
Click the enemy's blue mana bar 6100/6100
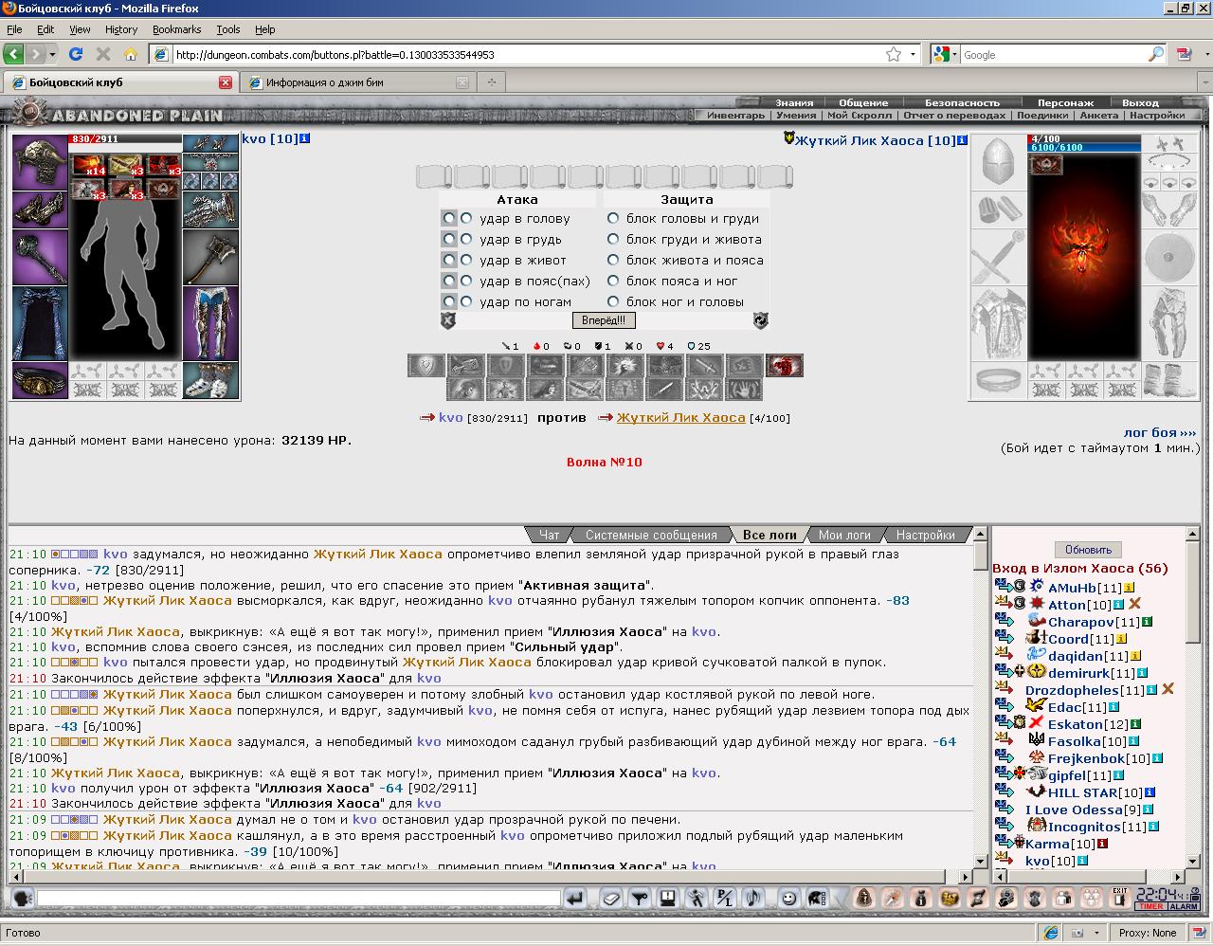(x=1084, y=148)
